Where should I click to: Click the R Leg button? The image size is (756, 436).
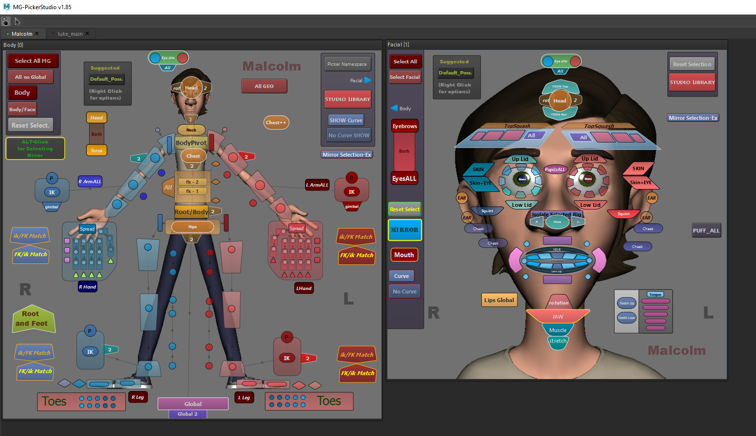[x=138, y=397]
